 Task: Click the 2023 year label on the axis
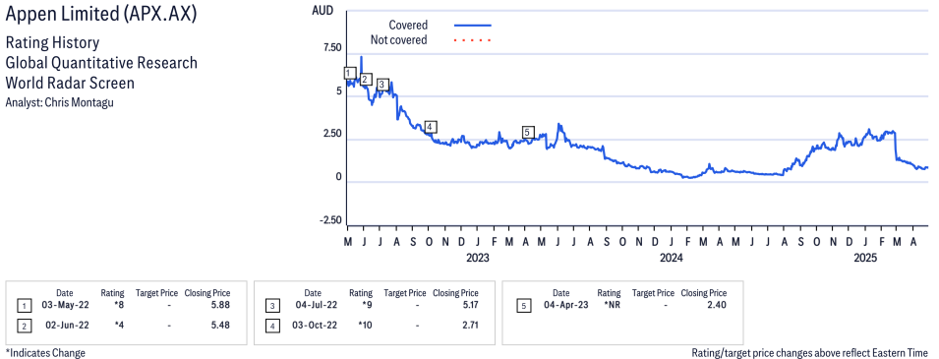pos(477,258)
